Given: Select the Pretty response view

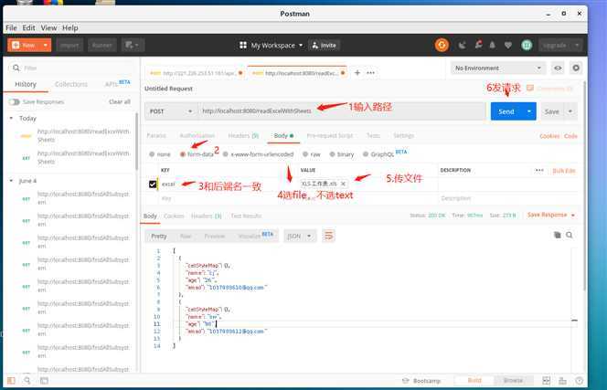Looking at the screenshot, I should coord(159,236).
